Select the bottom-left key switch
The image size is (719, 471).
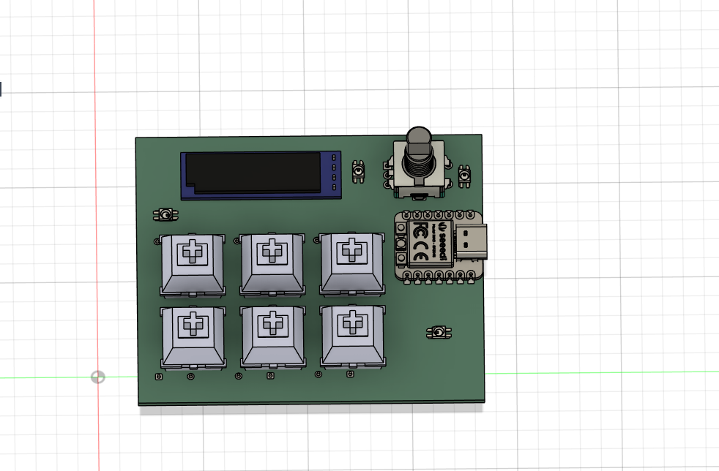click(x=193, y=338)
